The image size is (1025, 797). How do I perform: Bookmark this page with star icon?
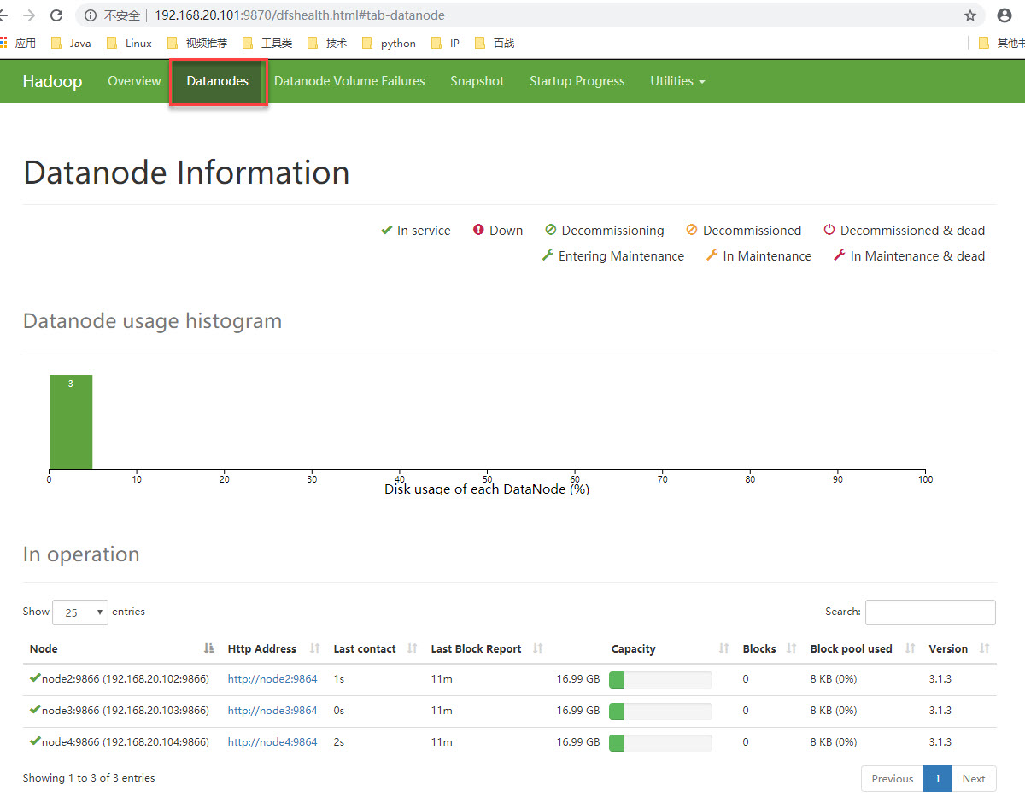(970, 15)
